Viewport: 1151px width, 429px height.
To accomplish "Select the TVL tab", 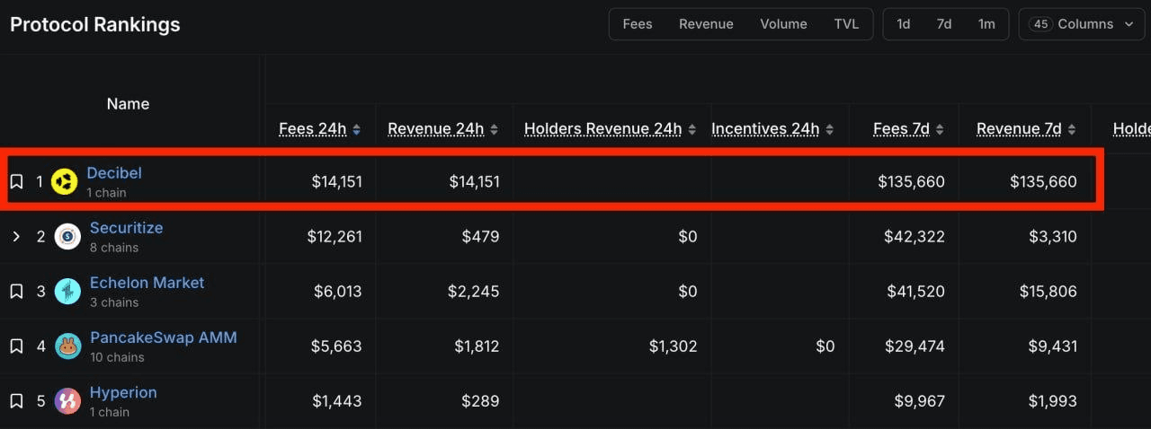I will (x=846, y=24).
